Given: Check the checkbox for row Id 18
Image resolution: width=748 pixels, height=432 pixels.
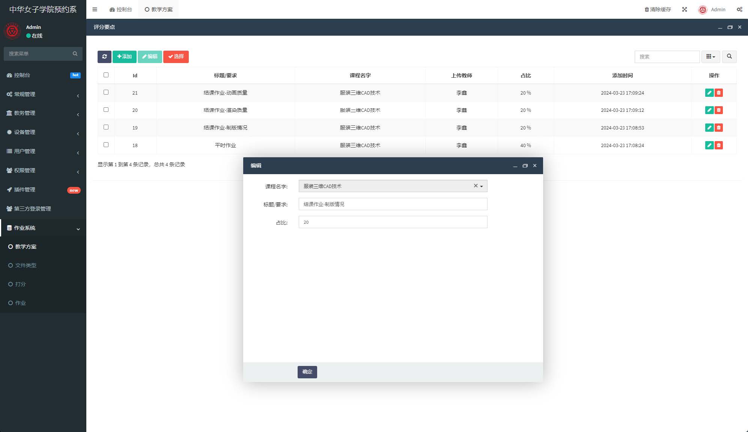Looking at the screenshot, I should [x=106, y=145].
